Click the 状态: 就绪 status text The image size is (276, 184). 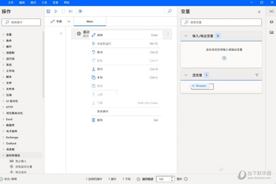tap(11, 179)
